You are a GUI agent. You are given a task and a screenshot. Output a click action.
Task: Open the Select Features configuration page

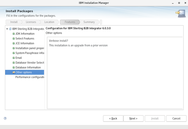click(25, 39)
